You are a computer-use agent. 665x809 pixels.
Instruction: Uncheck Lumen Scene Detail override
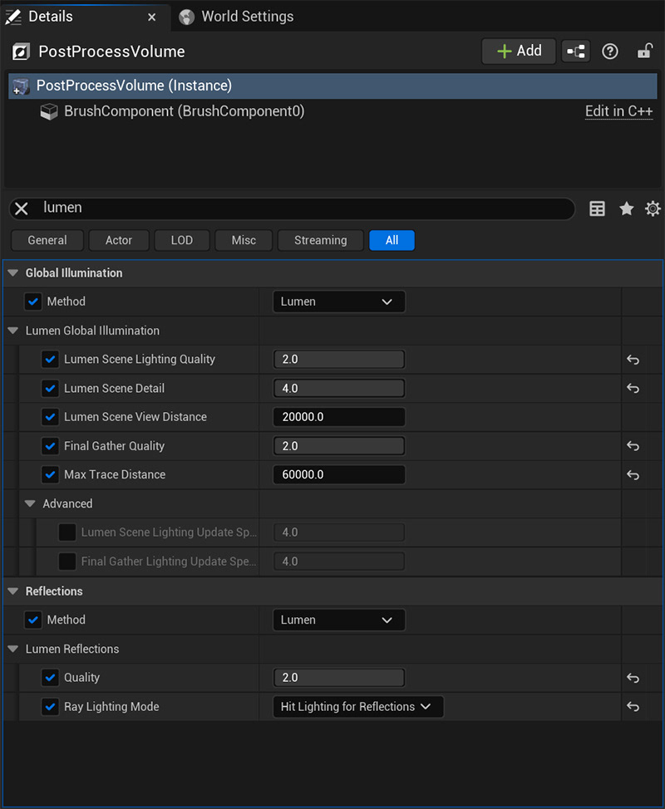point(50,388)
